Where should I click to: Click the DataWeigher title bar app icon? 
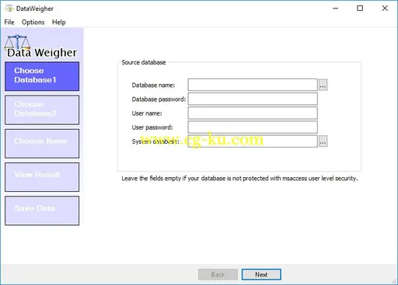click(9, 9)
